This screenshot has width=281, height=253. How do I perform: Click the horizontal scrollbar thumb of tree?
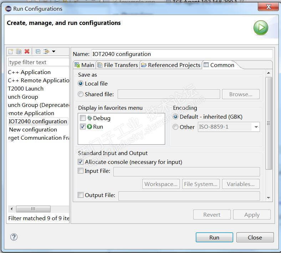(33, 209)
